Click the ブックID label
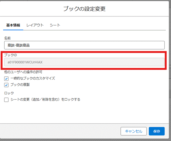The height and width of the screenshot is (141, 171). (x=11, y=55)
